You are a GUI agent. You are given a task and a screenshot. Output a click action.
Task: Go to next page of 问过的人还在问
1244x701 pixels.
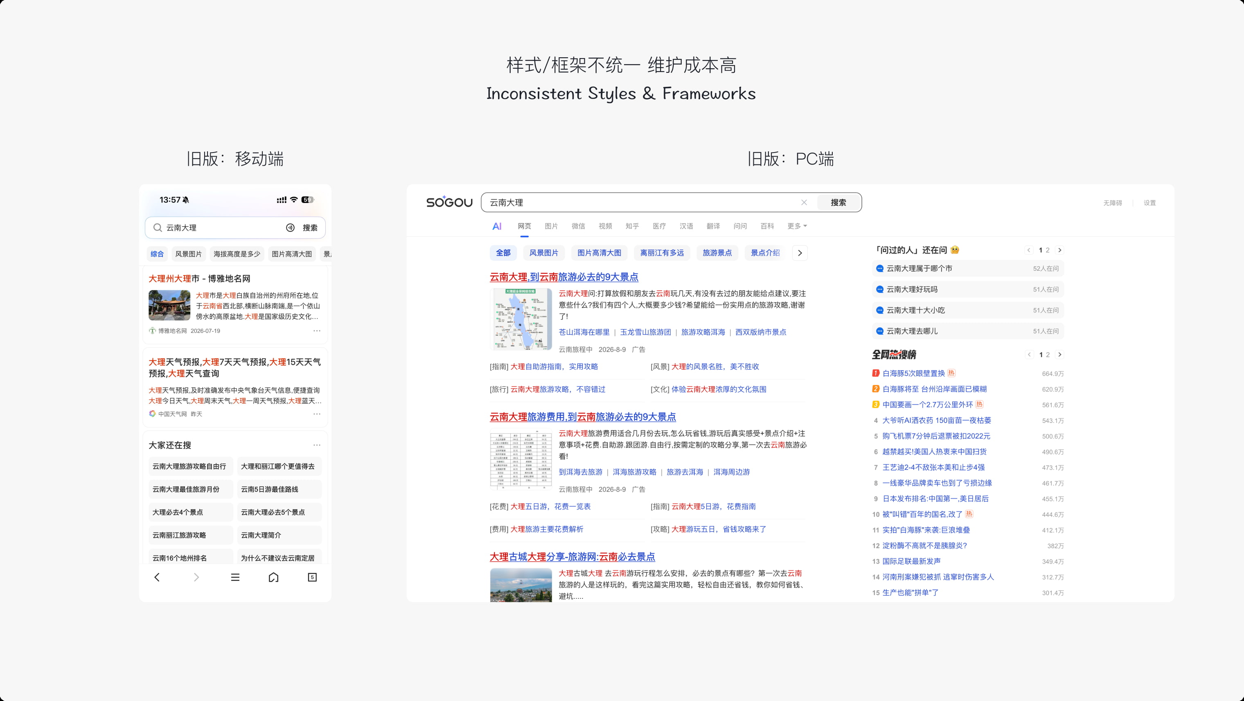click(1059, 250)
